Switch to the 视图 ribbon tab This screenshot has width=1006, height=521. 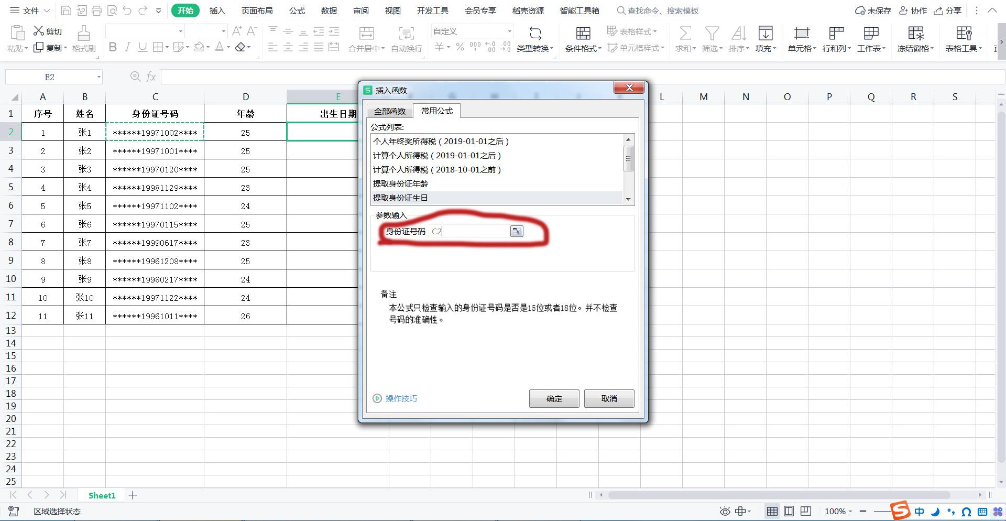tap(392, 10)
